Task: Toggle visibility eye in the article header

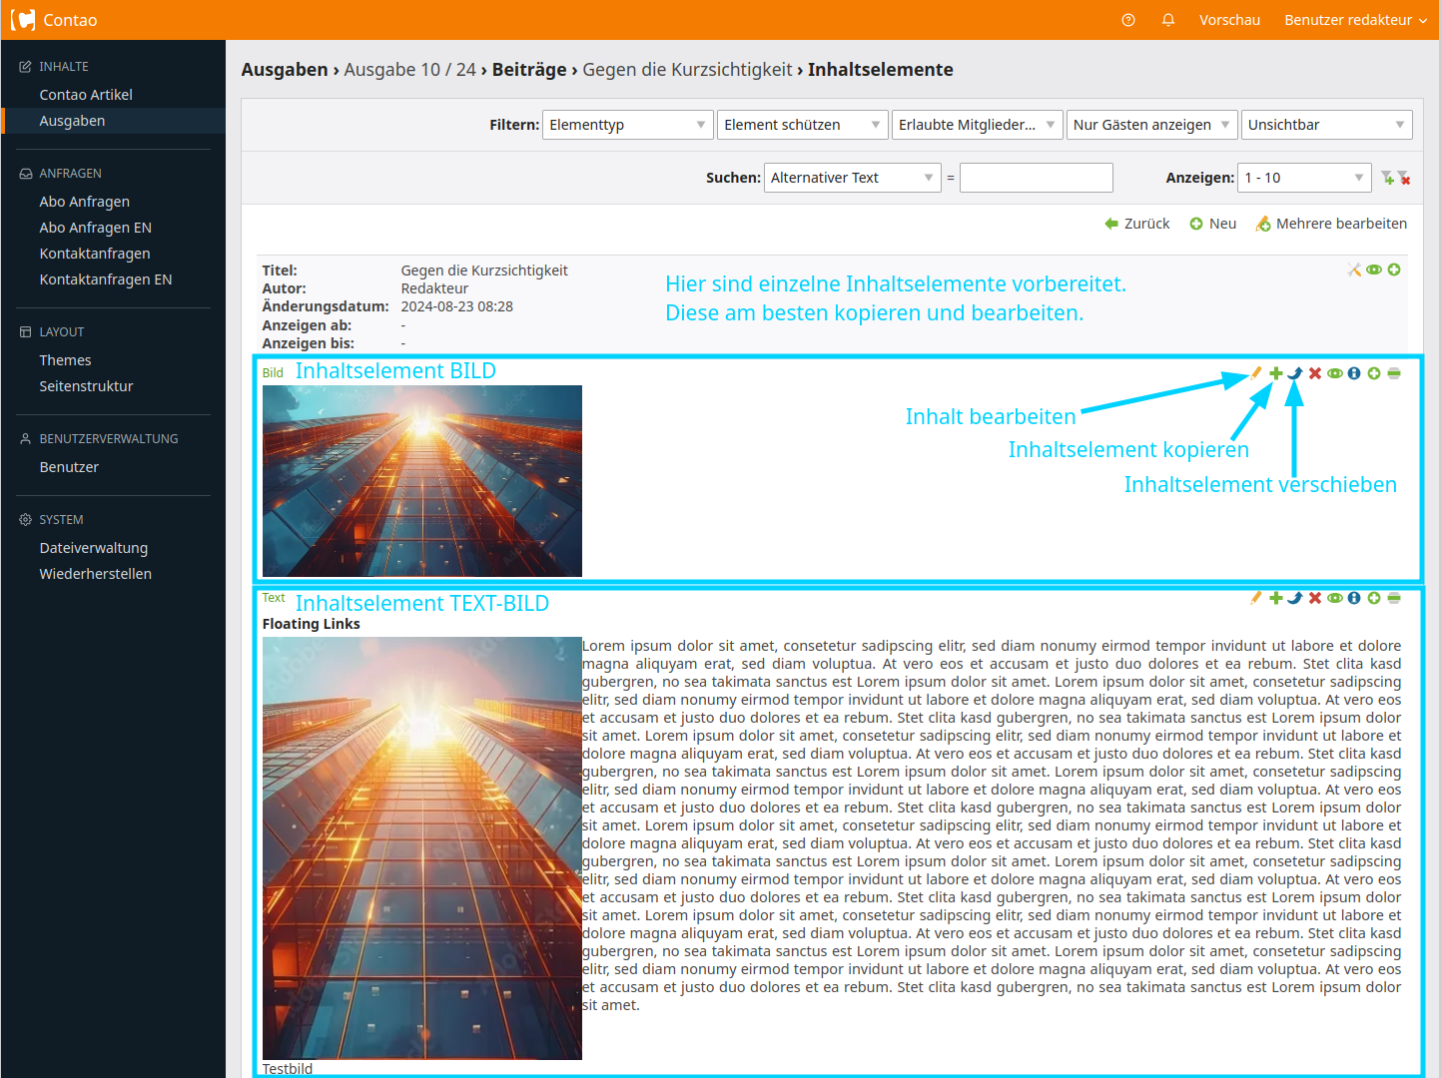Action: 1374,269
